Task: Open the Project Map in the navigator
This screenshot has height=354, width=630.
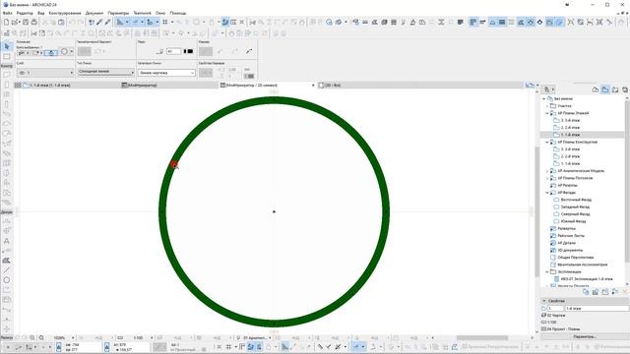Action: [596, 89]
